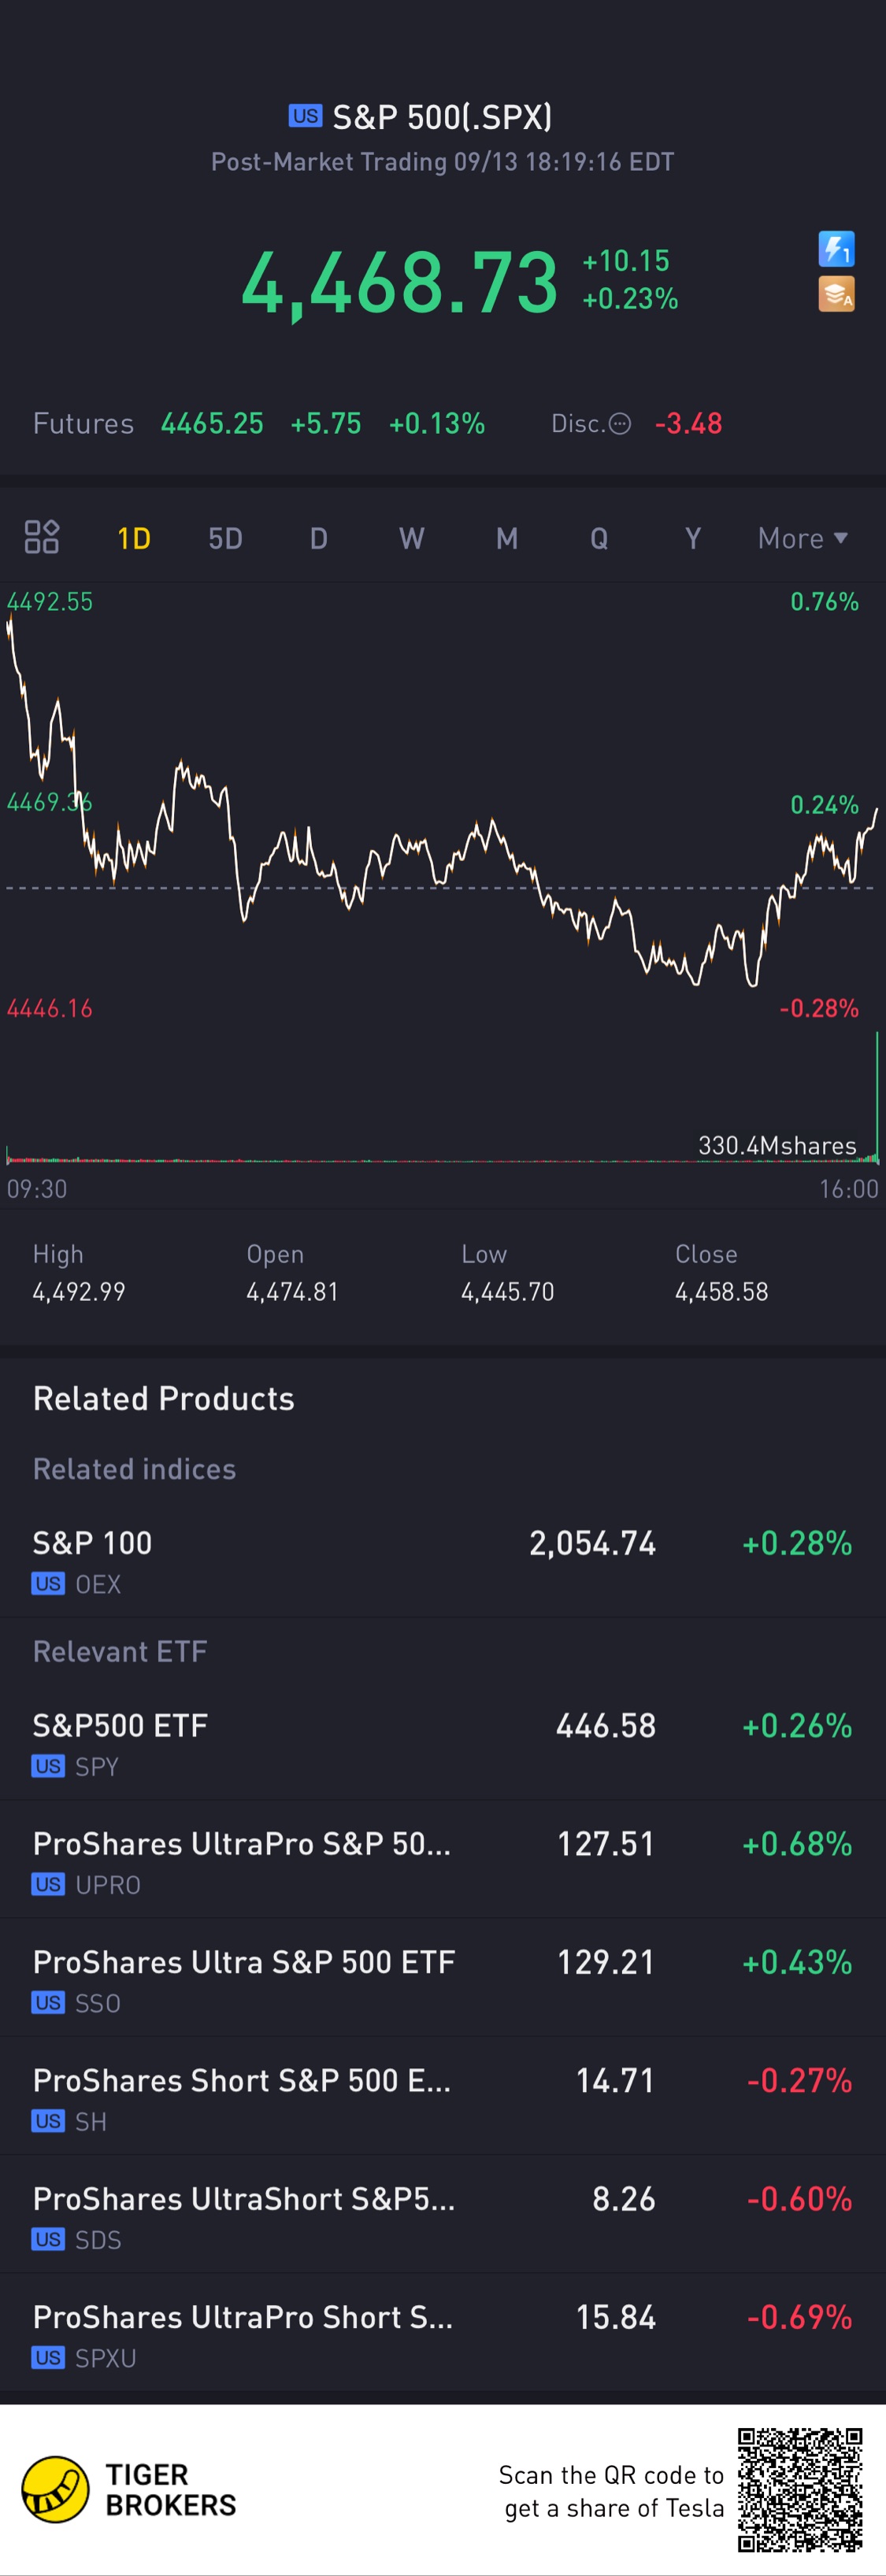
Task: Select the 1D chart tab
Action: point(134,539)
